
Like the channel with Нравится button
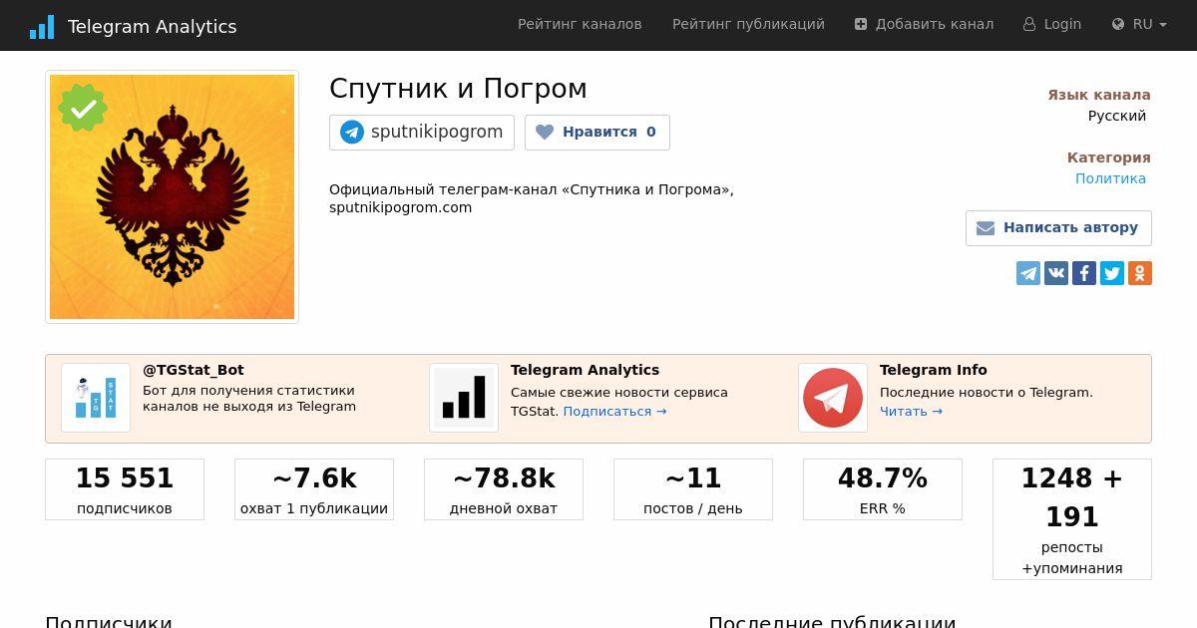point(598,132)
